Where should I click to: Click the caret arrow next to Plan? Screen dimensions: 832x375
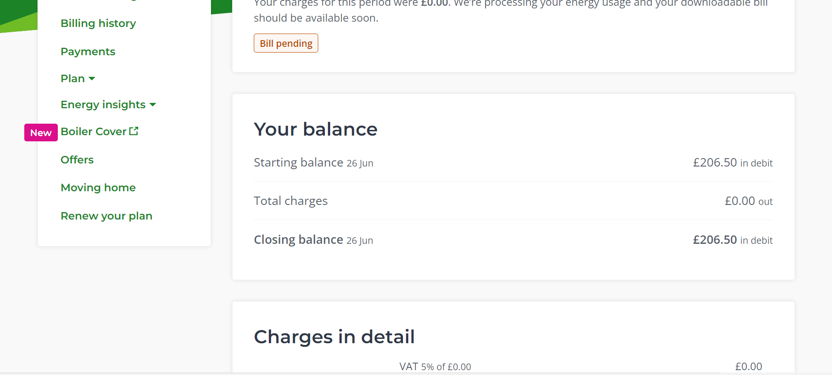pos(92,79)
